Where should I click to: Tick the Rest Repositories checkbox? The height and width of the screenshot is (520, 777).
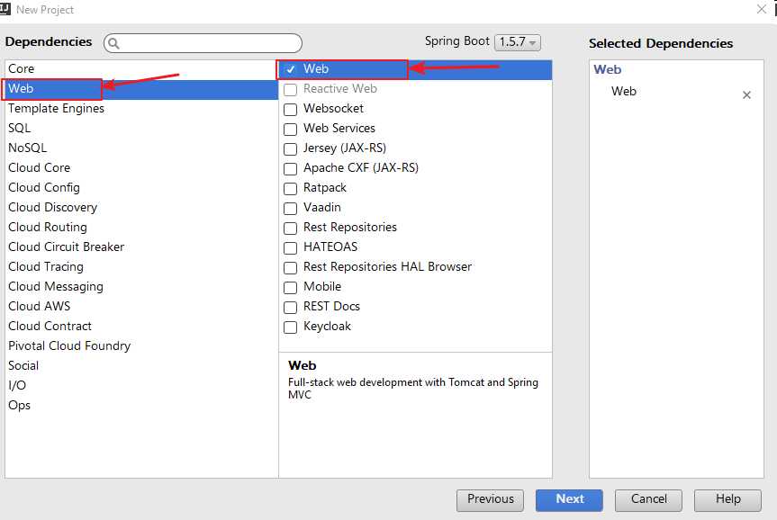(291, 228)
